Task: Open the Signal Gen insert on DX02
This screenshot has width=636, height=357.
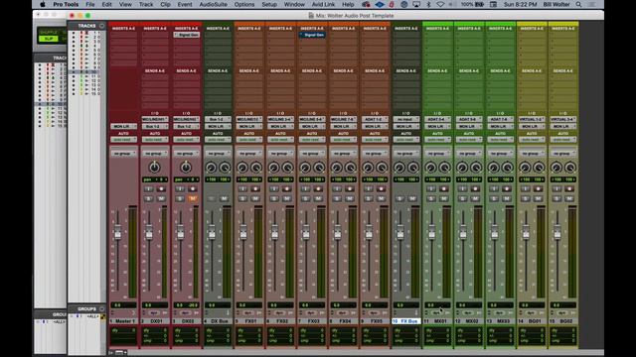Action: [186, 35]
